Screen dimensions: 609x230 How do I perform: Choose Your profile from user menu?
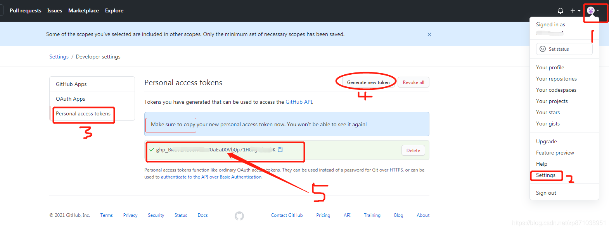point(550,67)
